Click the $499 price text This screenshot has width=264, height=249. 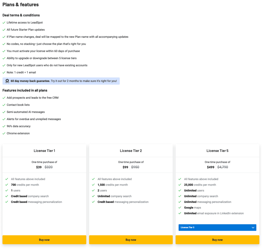point(211,167)
